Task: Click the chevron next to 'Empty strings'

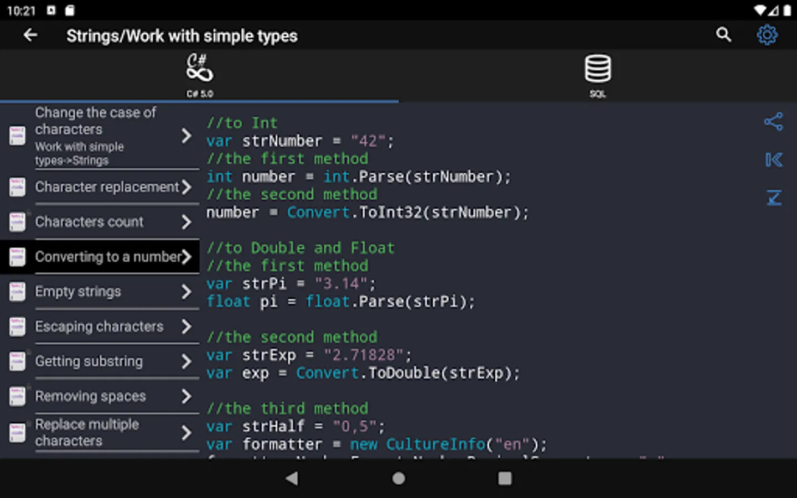Action: 187,292
